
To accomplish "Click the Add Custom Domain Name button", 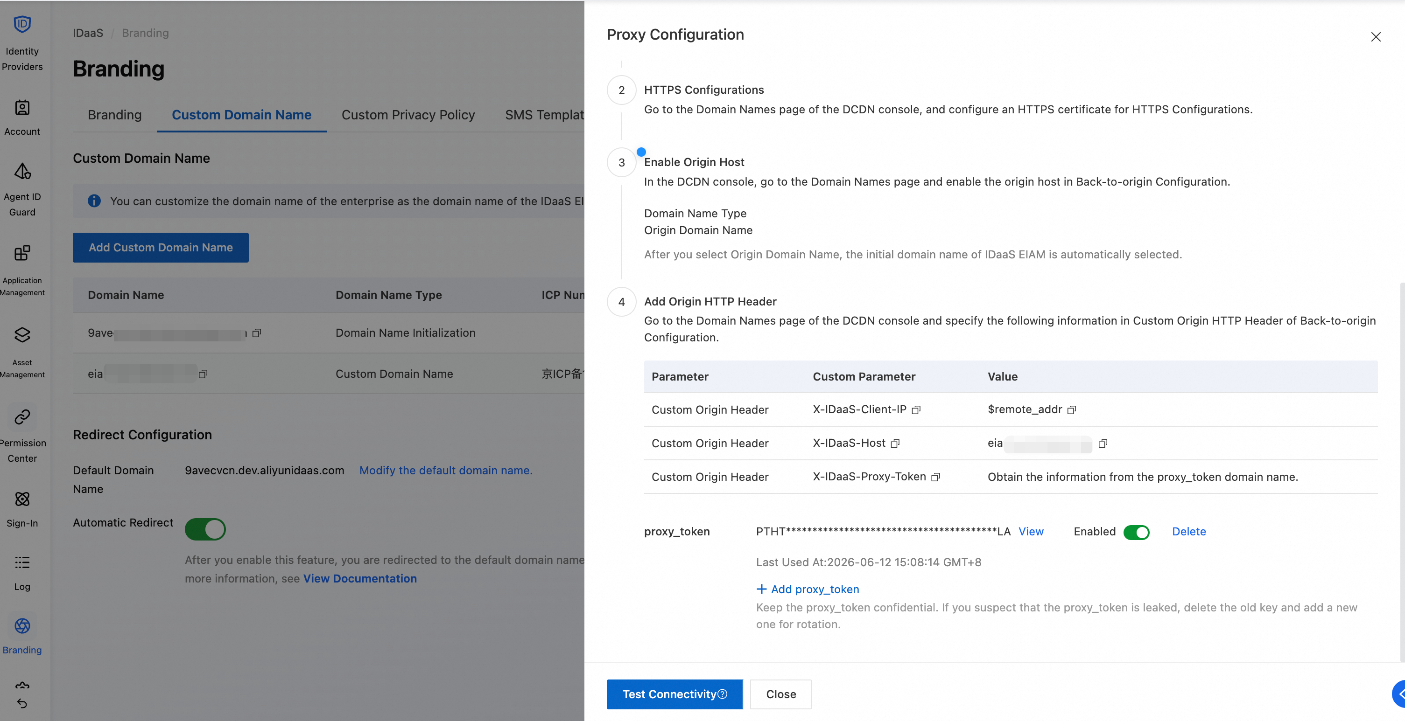I will pyautogui.click(x=161, y=248).
